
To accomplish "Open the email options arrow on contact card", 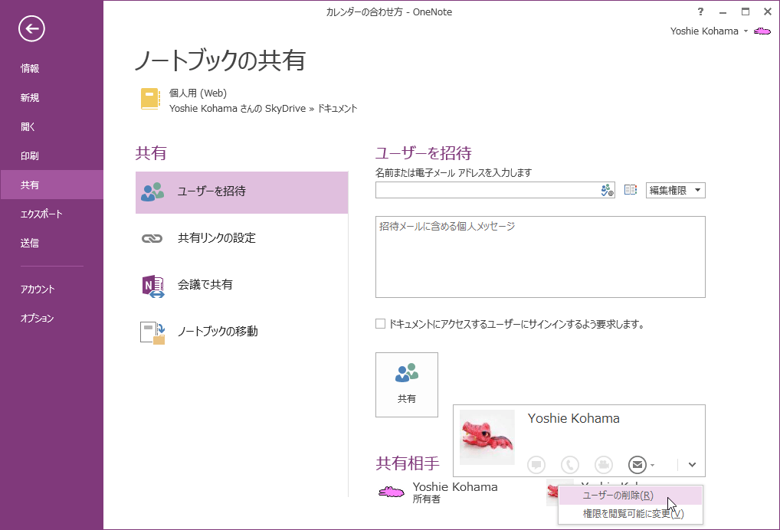I will tap(653, 466).
